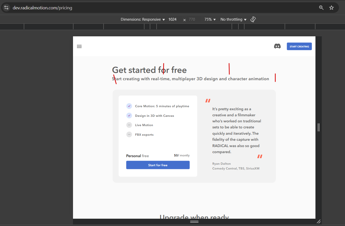This screenshot has height=226, width=345.
Task: Open the hamburger menu on the page
Action: (x=79, y=46)
